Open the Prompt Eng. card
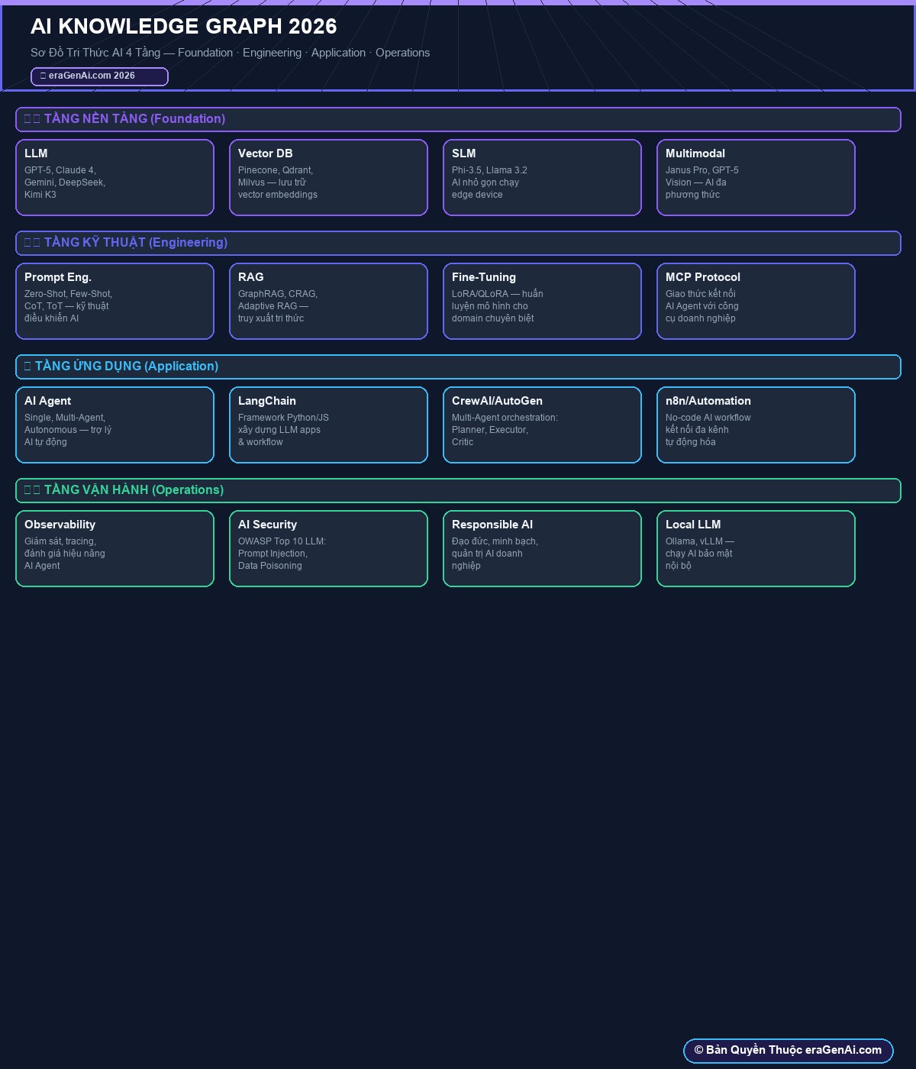The width and height of the screenshot is (916, 1069). click(x=114, y=302)
